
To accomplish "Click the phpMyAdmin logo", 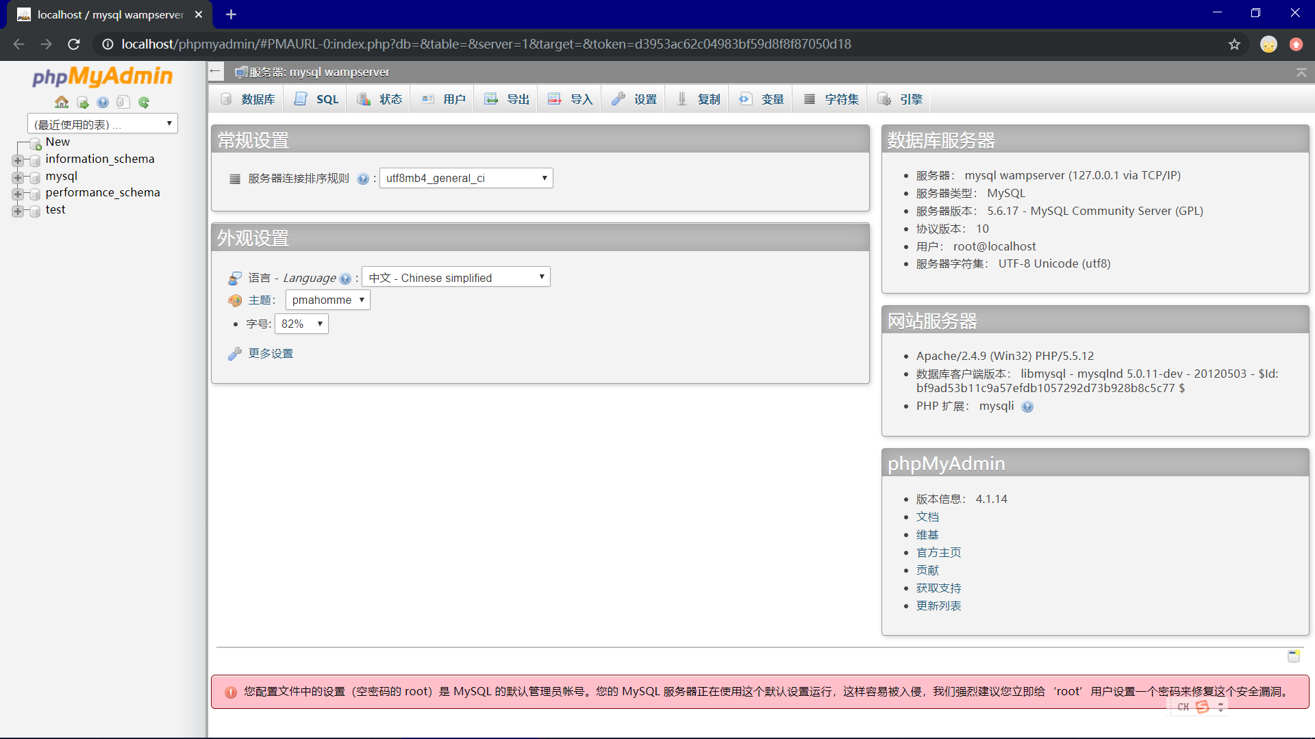I will (103, 76).
